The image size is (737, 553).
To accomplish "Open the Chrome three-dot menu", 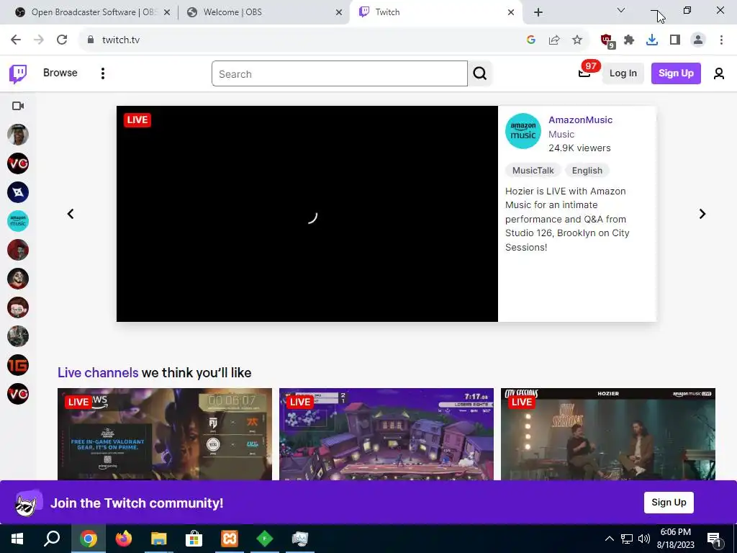I will (x=721, y=40).
